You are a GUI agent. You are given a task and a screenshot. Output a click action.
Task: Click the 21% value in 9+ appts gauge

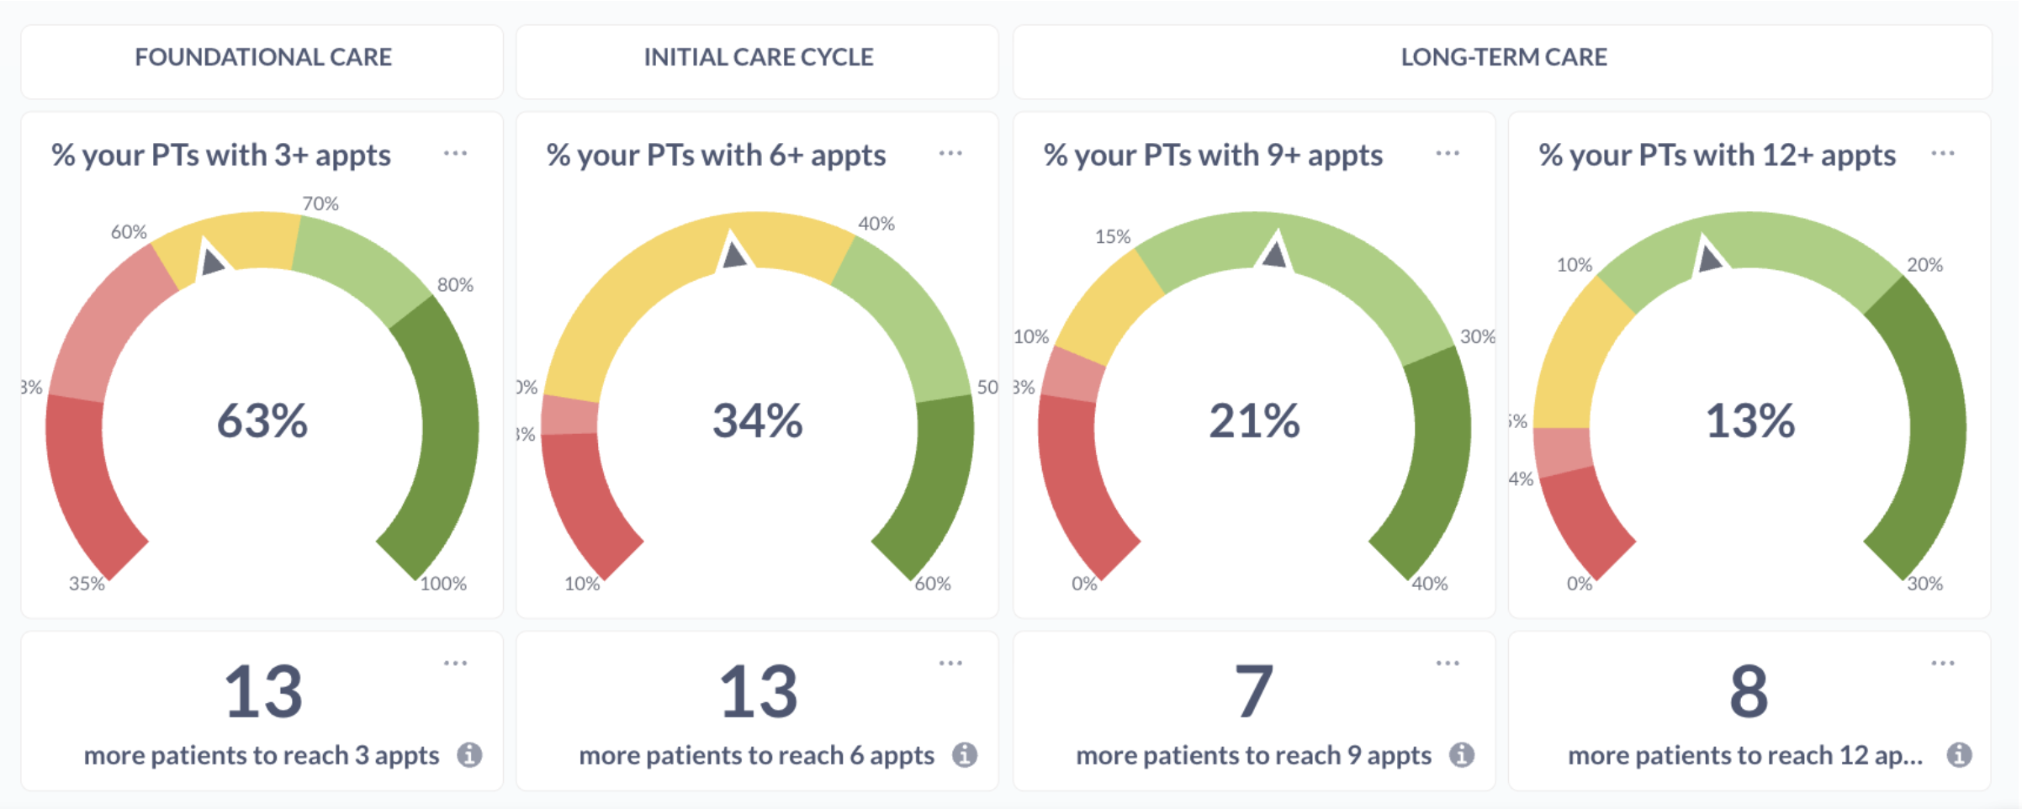pos(1254,420)
